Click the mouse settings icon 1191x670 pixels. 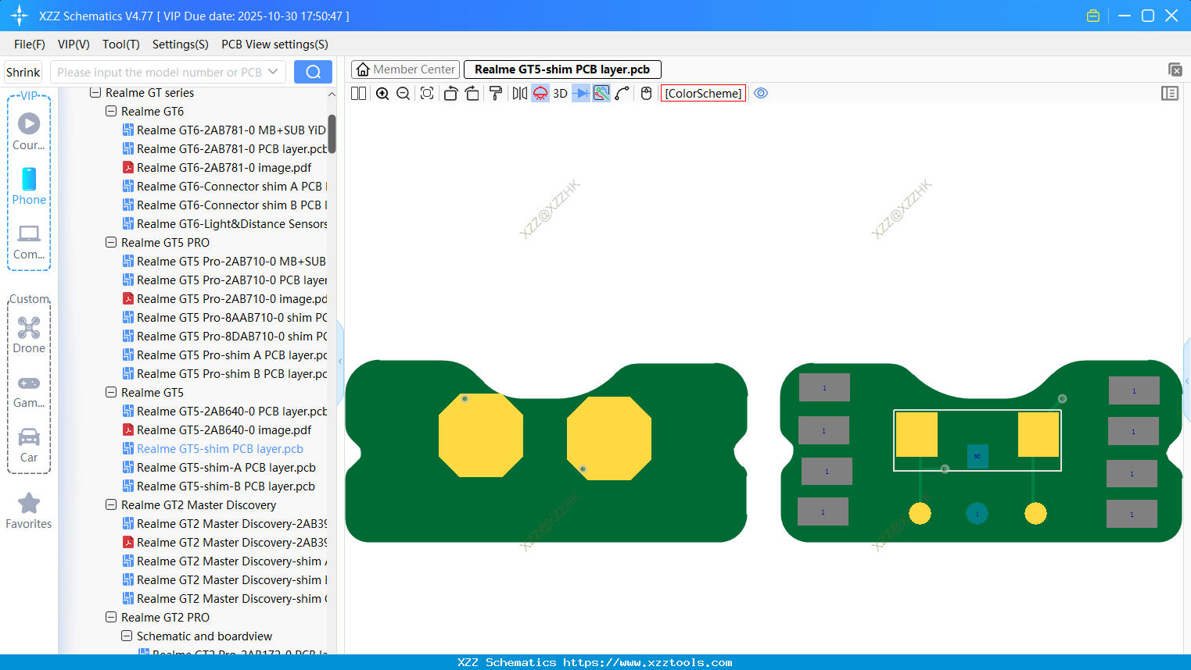coord(646,94)
